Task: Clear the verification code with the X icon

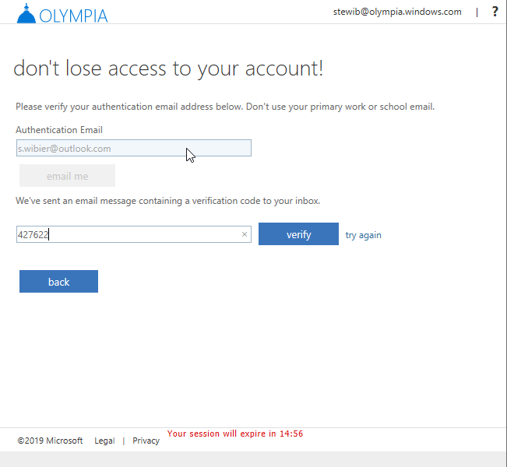Action: pos(244,234)
